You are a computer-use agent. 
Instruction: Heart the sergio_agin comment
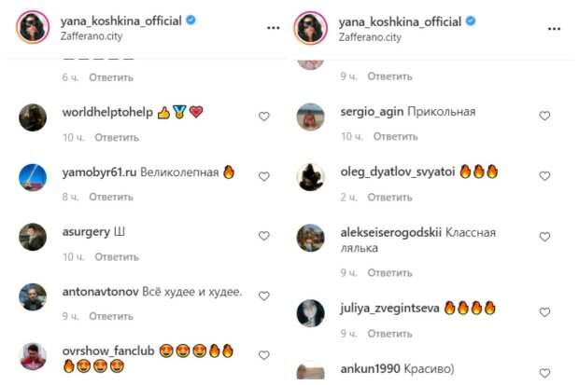click(x=544, y=116)
